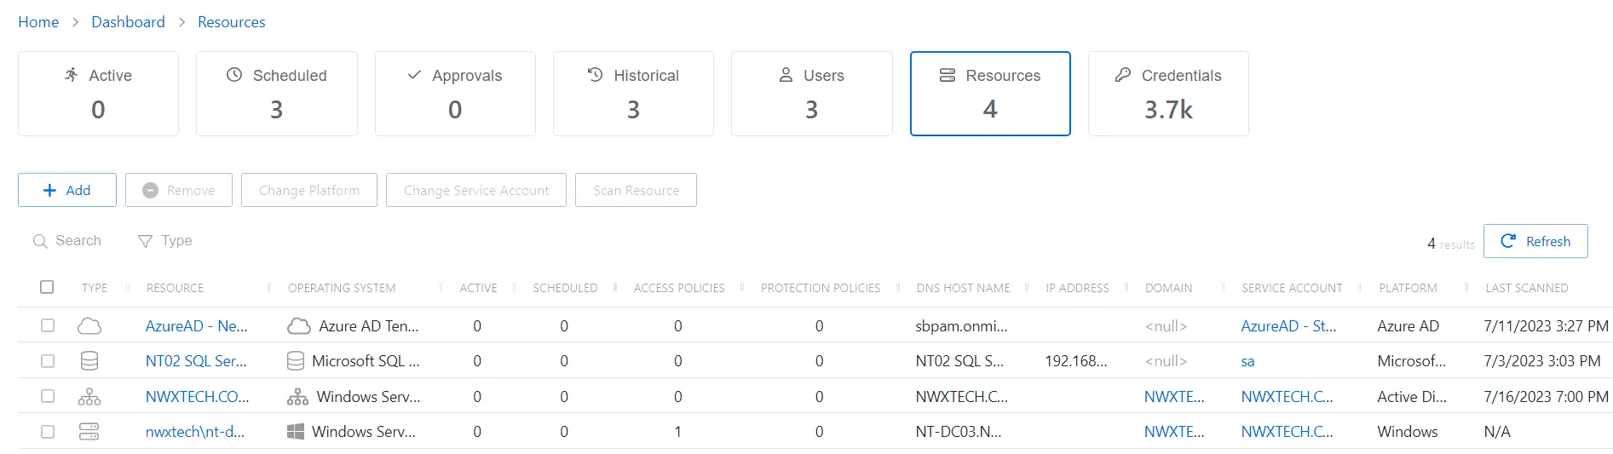Open the sa service account link
The image size is (1613, 454).
[x=1247, y=361]
